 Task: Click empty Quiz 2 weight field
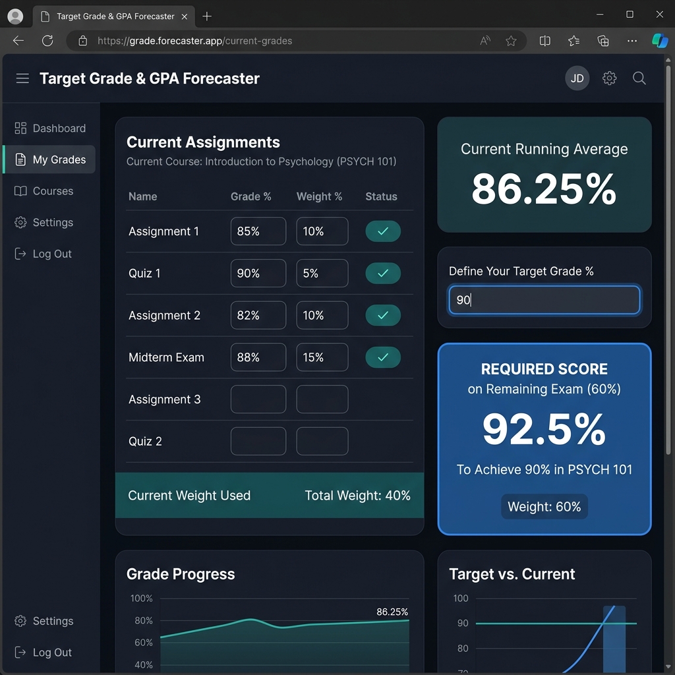[x=322, y=441]
